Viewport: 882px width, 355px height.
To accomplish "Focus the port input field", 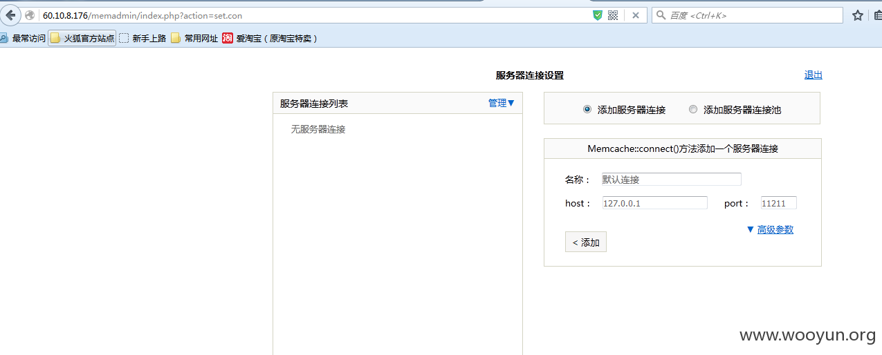I will [778, 203].
